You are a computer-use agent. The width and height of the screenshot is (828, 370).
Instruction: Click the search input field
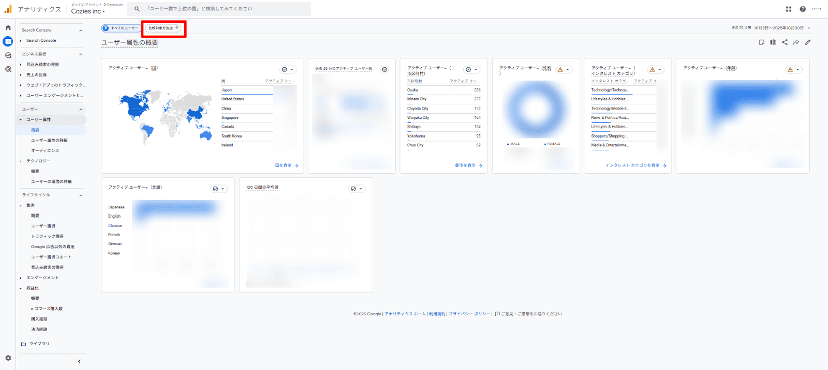point(219,9)
